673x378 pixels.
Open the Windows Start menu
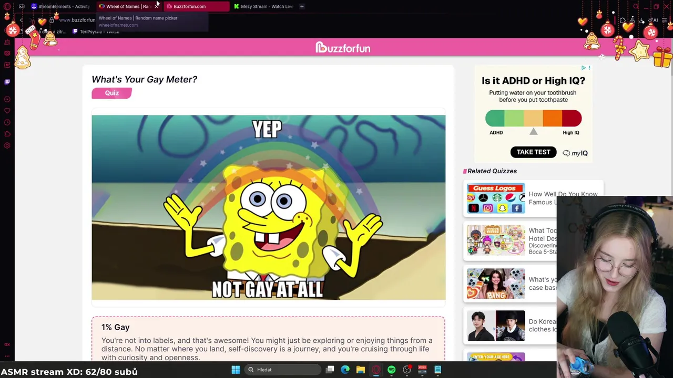(x=236, y=370)
